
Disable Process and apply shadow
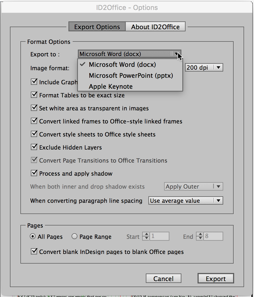(x=34, y=173)
